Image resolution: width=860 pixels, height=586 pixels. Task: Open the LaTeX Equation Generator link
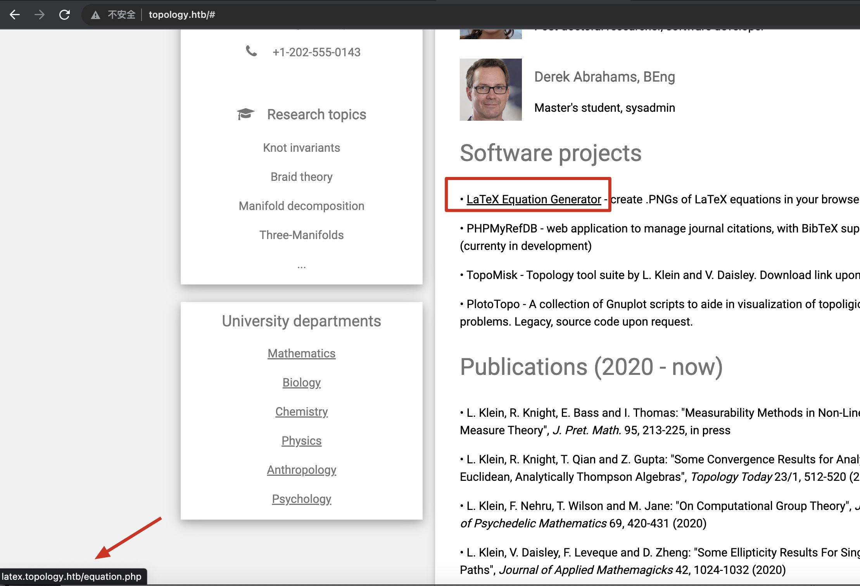tap(534, 199)
